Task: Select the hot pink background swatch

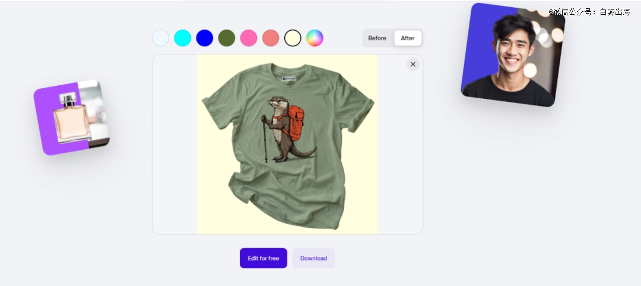Action: 249,38
